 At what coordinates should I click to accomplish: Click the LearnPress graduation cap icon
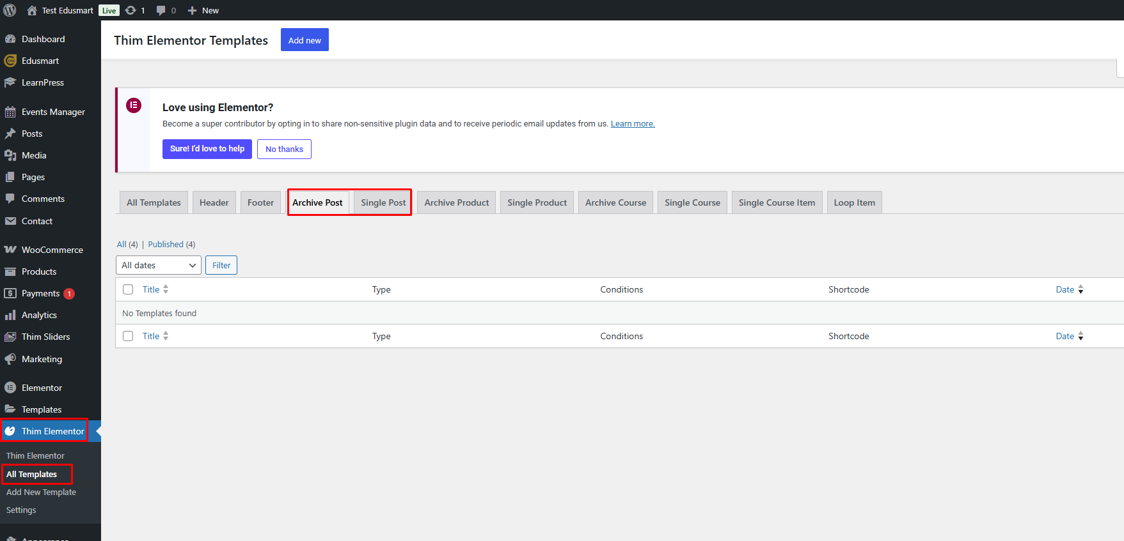(10, 82)
